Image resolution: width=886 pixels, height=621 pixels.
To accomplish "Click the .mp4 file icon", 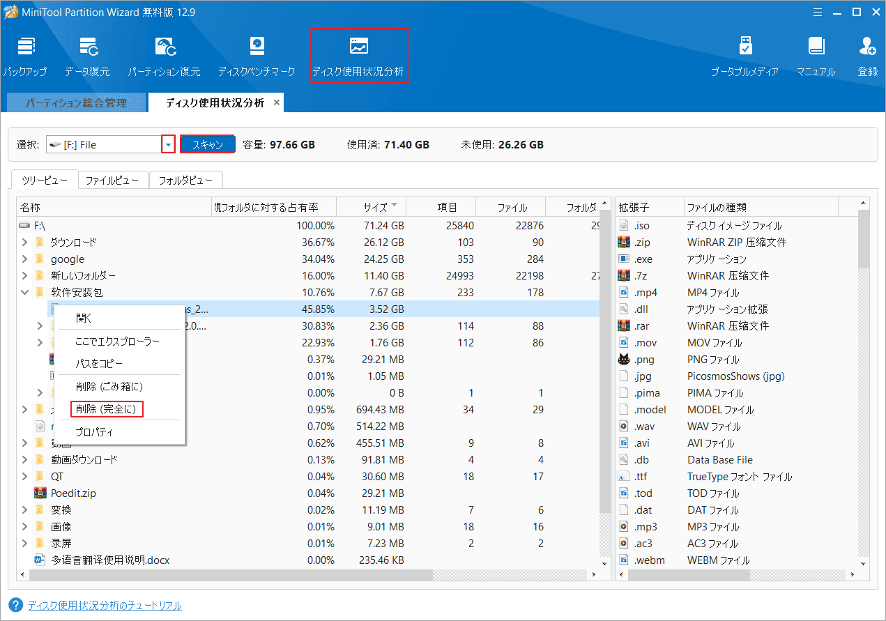I will coord(624,293).
